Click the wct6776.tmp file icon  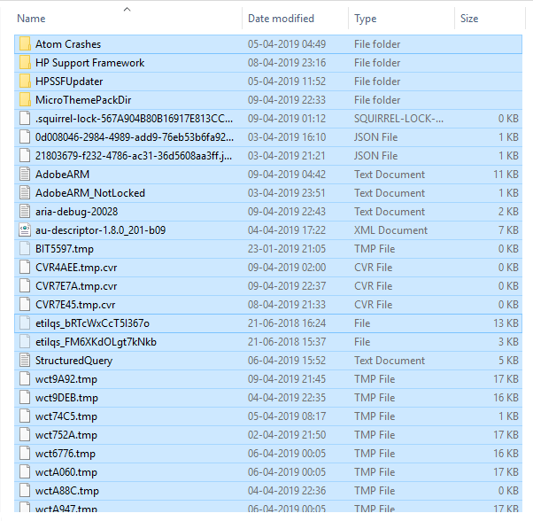point(25,454)
